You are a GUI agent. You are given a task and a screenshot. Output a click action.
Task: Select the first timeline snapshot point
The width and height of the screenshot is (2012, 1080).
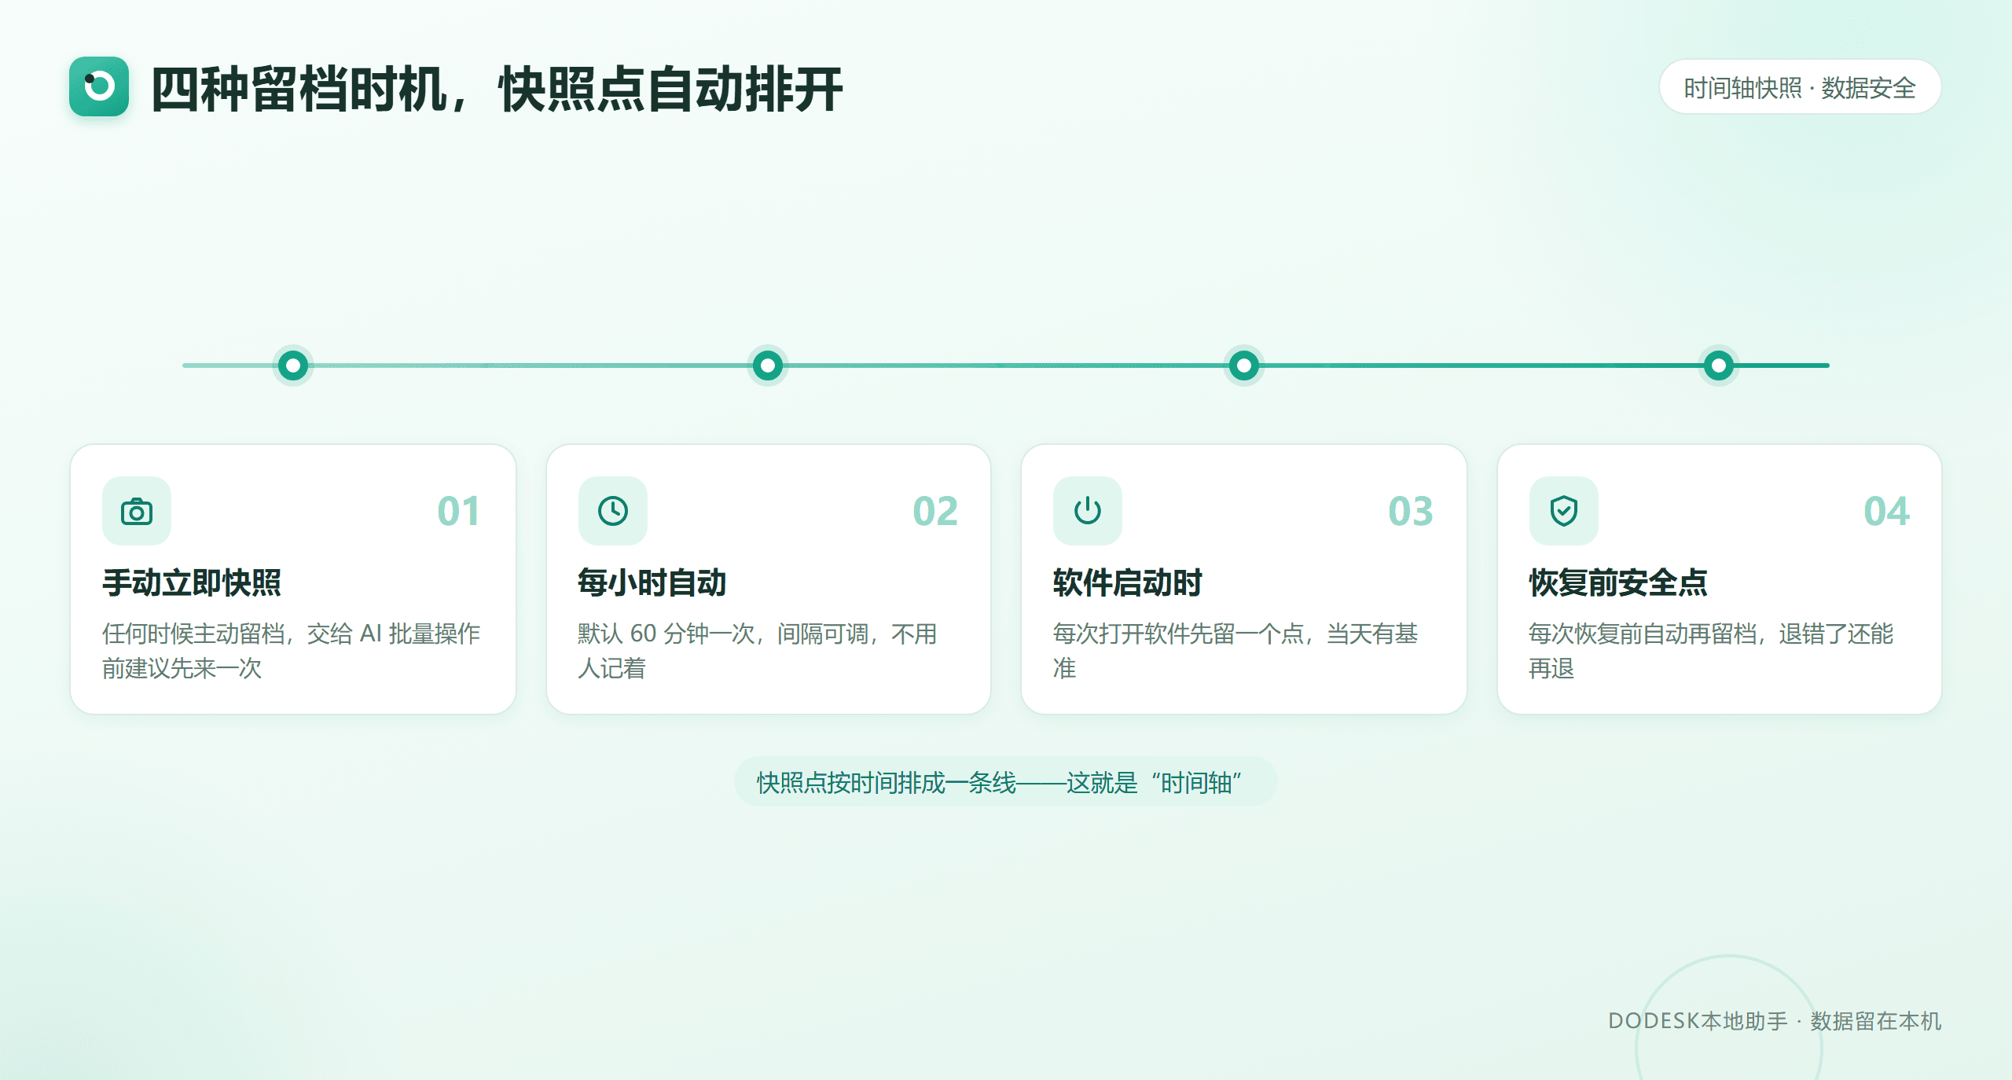point(293,366)
